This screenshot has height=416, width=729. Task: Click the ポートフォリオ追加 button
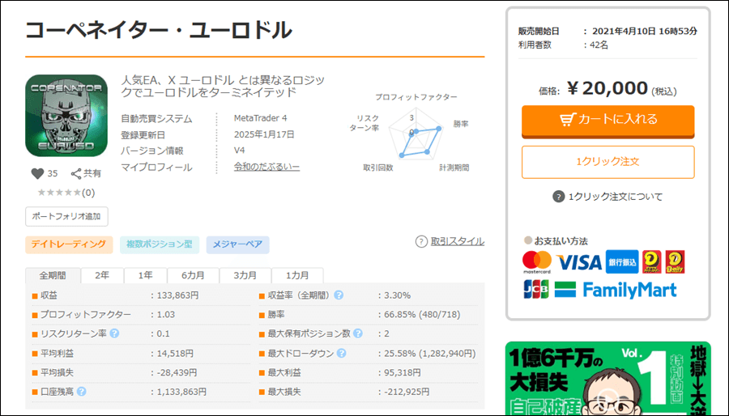pos(66,216)
